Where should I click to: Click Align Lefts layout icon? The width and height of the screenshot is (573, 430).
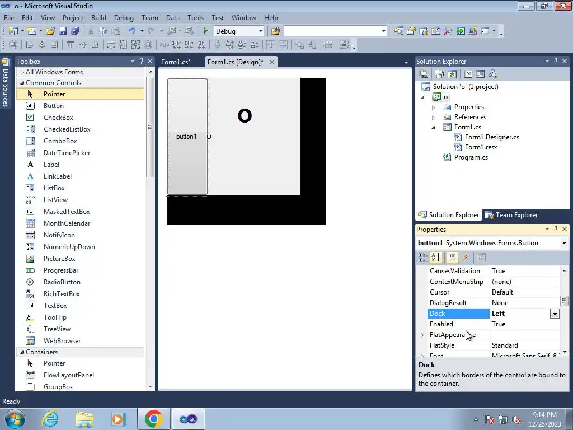pos(30,45)
